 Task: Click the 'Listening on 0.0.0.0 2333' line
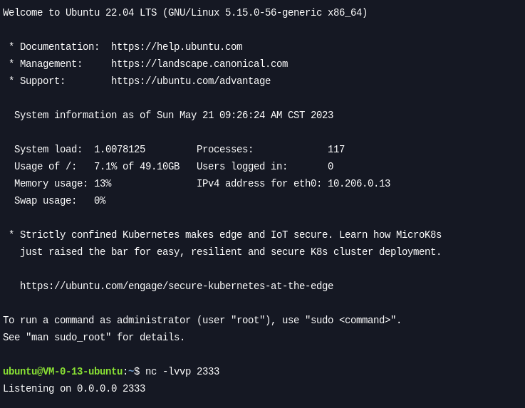point(74,389)
